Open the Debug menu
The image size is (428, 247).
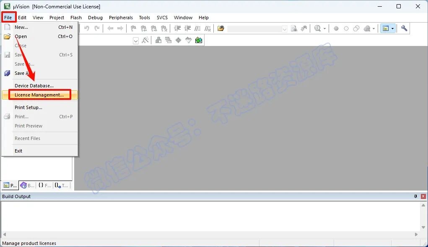coord(95,18)
